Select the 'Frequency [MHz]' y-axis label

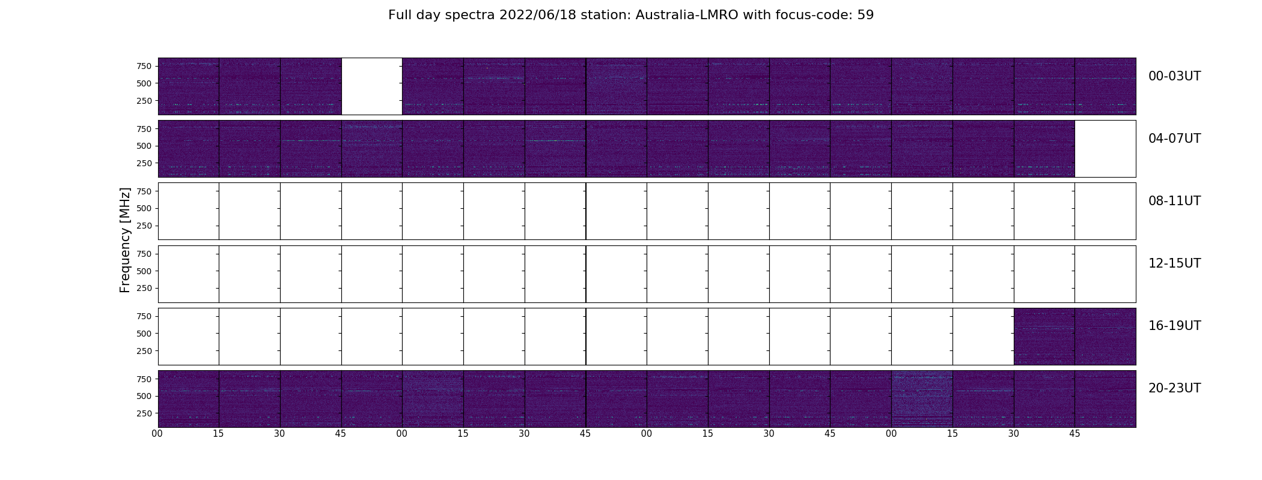[125, 240]
